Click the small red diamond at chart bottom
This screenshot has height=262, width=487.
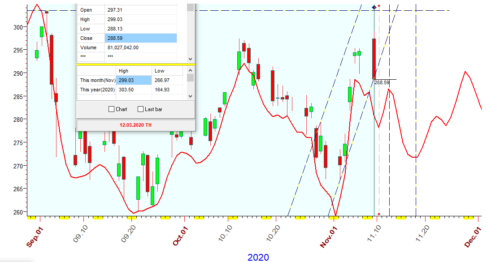pos(379,214)
